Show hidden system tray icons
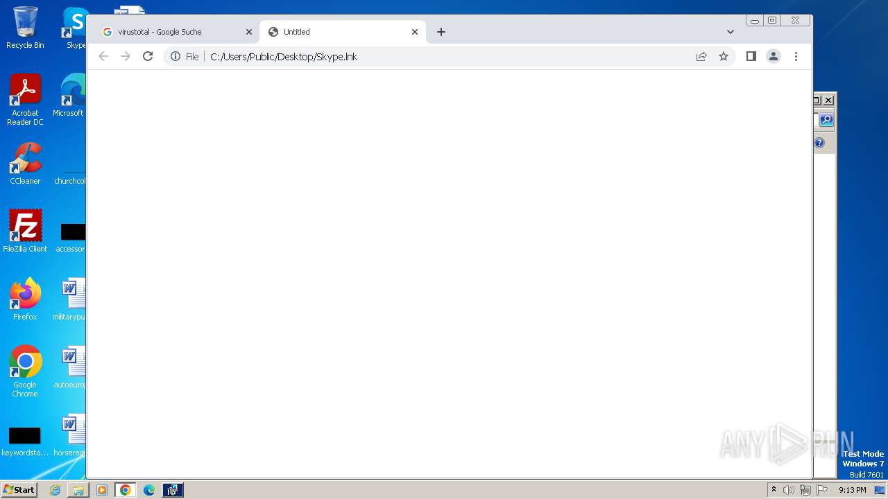This screenshot has height=499, width=888. click(x=774, y=490)
